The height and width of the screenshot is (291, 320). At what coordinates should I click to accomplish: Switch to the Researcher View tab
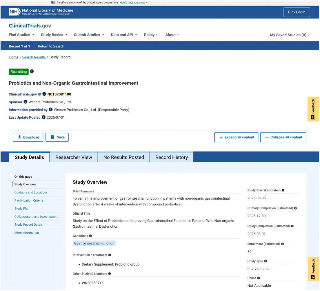coord(74,157)
